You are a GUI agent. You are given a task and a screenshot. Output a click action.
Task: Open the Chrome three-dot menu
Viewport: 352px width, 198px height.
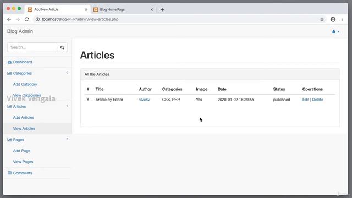point(342,19)
